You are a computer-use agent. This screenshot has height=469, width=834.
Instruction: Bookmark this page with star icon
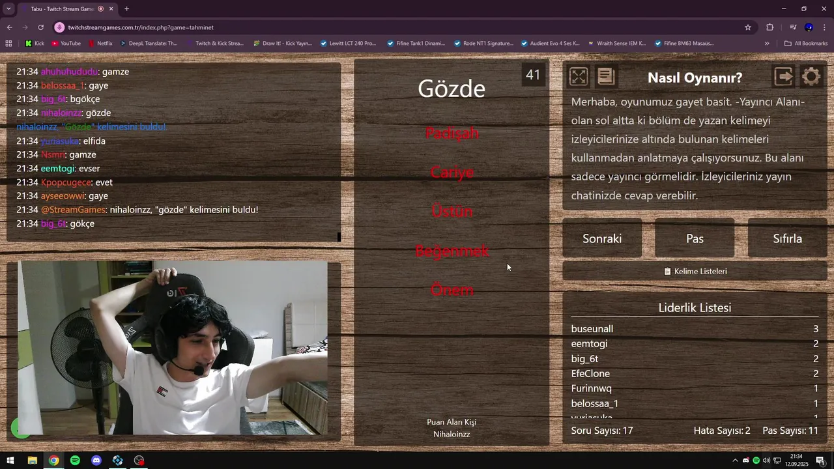pyautogui.click(x=748, y=27)
